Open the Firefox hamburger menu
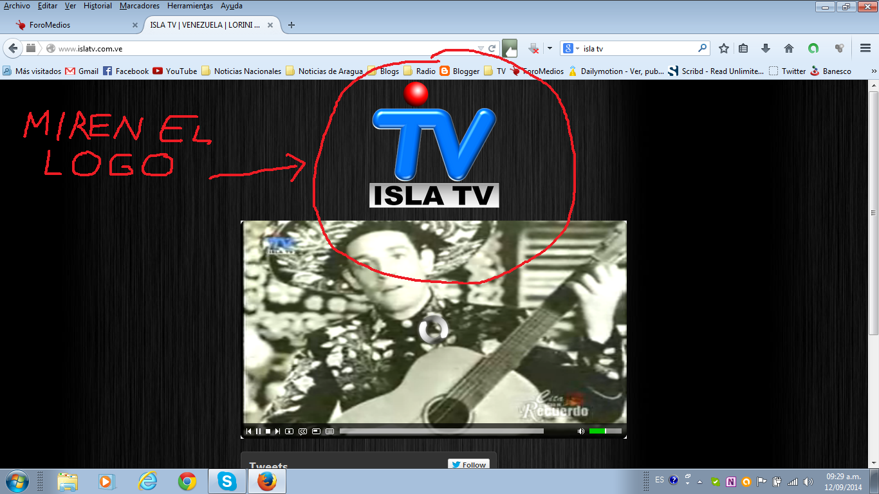Screen dimensions: 879x494 point(865,48)
